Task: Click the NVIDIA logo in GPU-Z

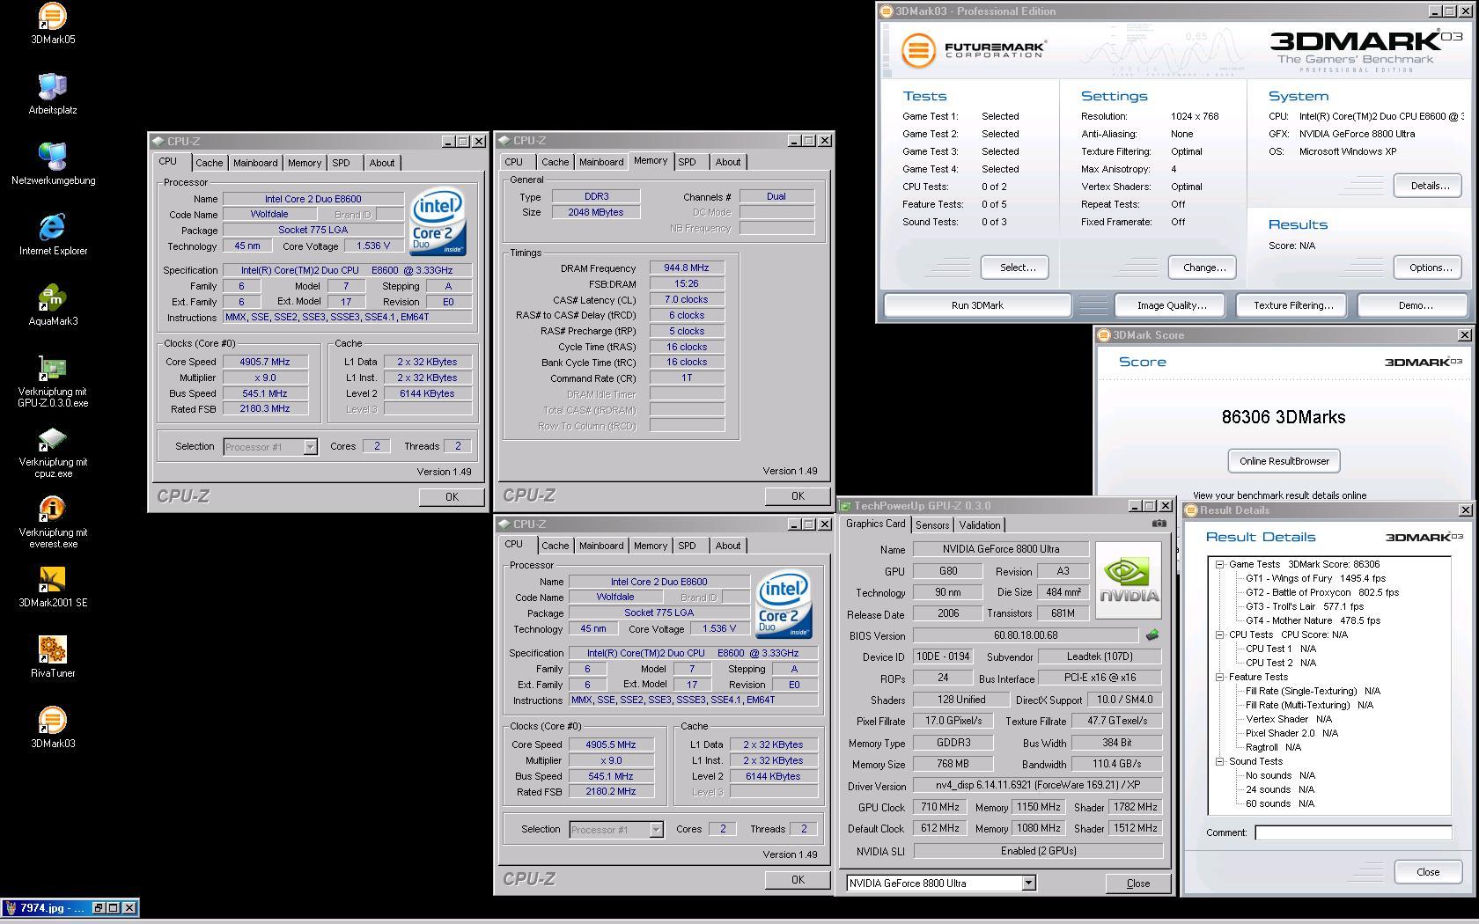Action: point(1129,580)
